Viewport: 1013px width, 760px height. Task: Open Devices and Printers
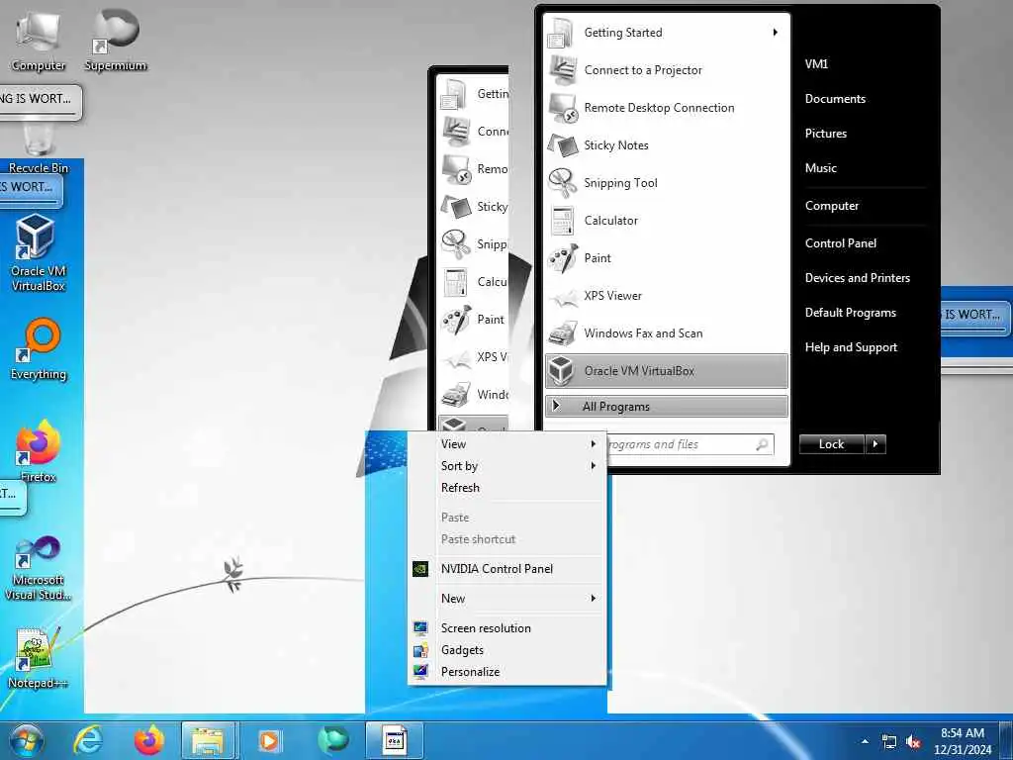click(x=858, y=278)
